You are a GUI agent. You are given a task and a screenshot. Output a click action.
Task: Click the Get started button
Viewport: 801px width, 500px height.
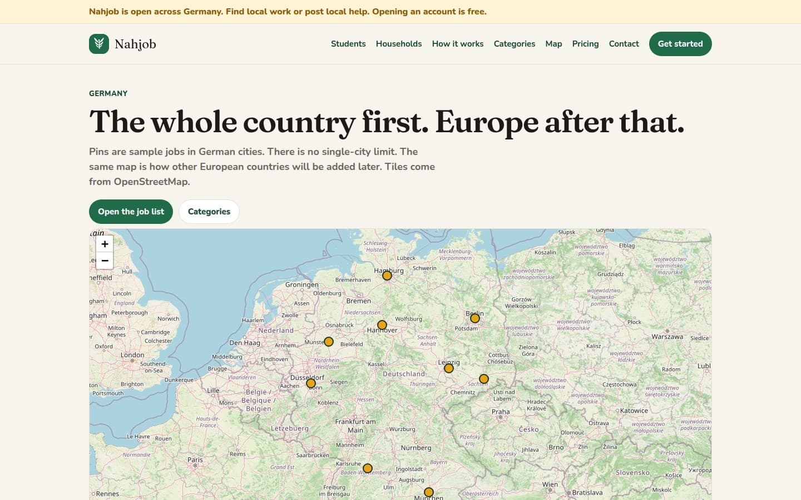[x=680, y=44]
